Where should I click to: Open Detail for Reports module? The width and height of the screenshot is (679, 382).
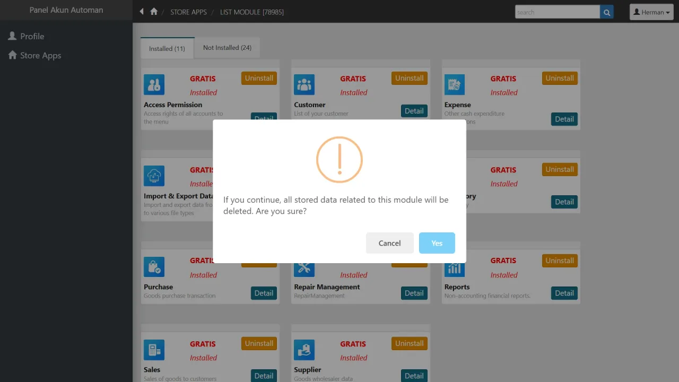(564, 293)
